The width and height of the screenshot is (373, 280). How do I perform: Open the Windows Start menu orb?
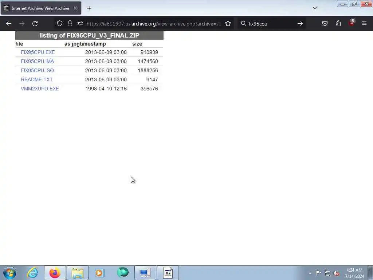(10, 273)
